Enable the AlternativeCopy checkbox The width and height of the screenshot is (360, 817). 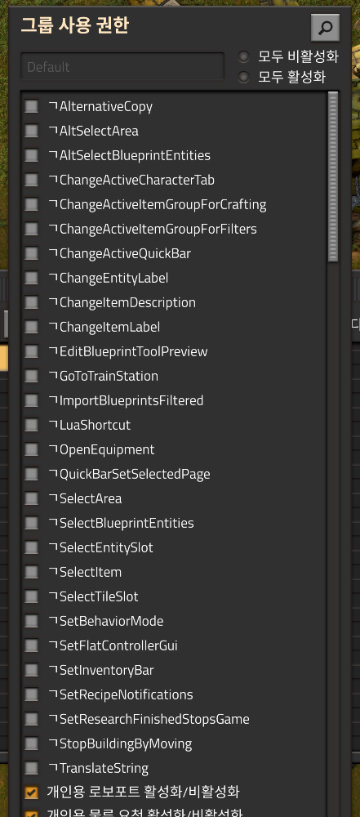click(x=32, y=107)
